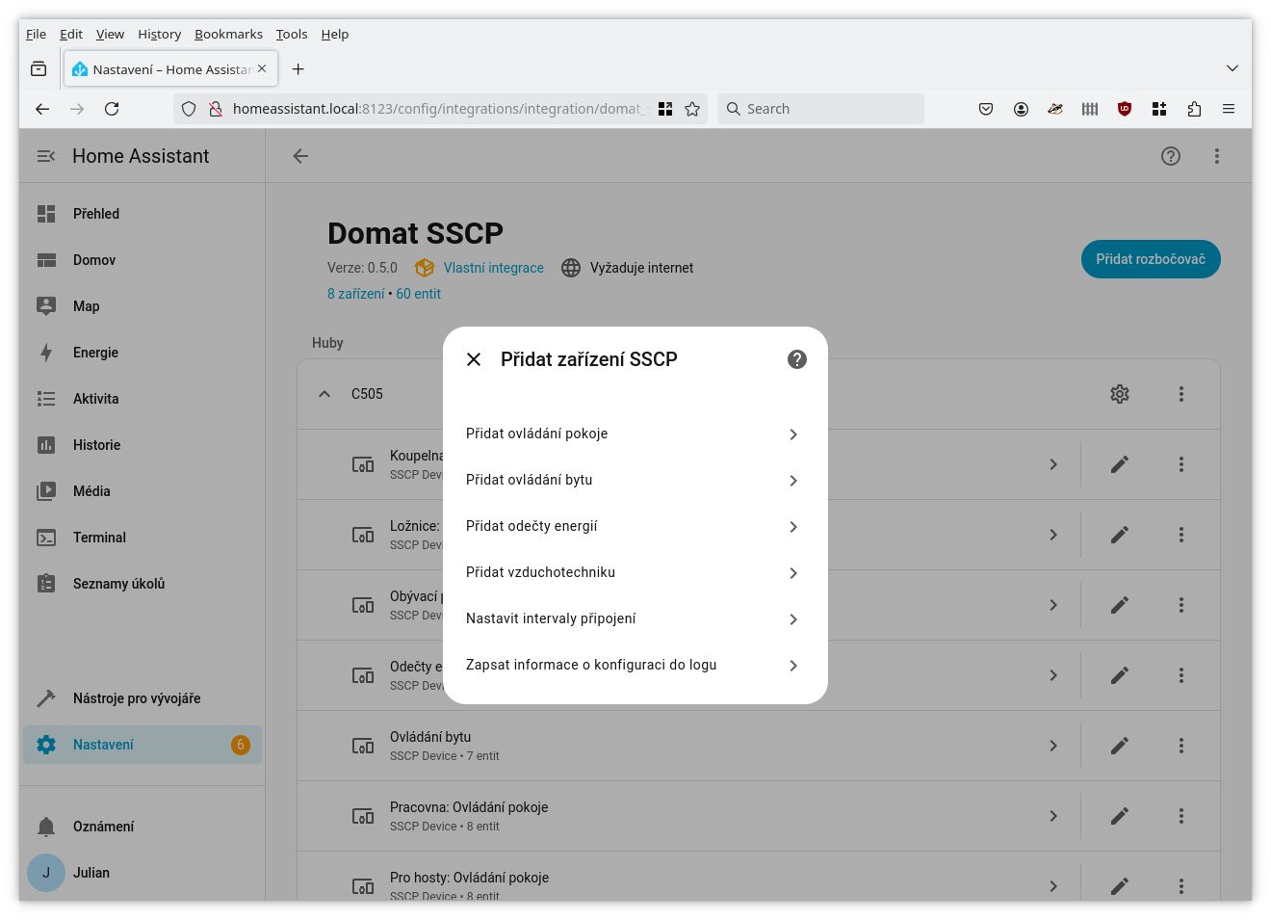Edit the Ložnice device with pencil icon

[1120, 535]
